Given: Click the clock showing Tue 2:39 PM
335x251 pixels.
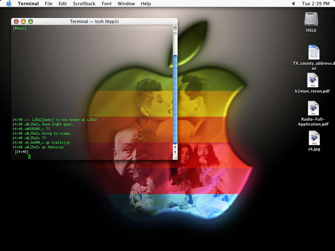Looking at the screenshot, I should [316, 4].
